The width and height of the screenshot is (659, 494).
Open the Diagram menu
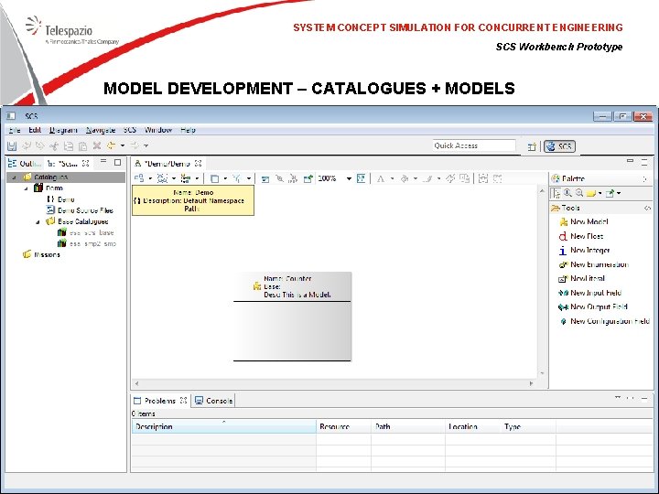pyautogui.click(x=64, y=130)
